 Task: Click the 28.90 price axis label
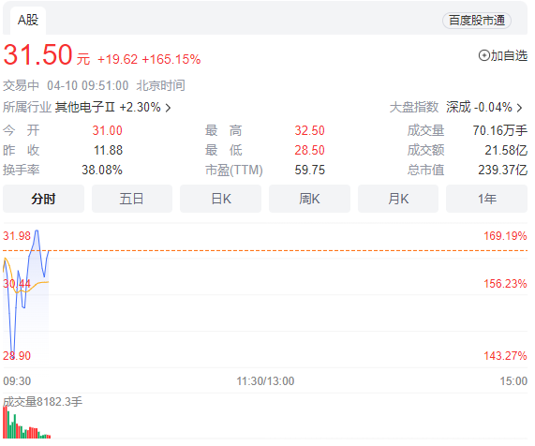pyautogui.click(x=17, y=356)
